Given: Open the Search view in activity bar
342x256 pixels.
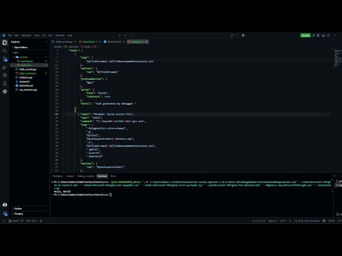Looking at the screenshot, I should tap(5, 51).
